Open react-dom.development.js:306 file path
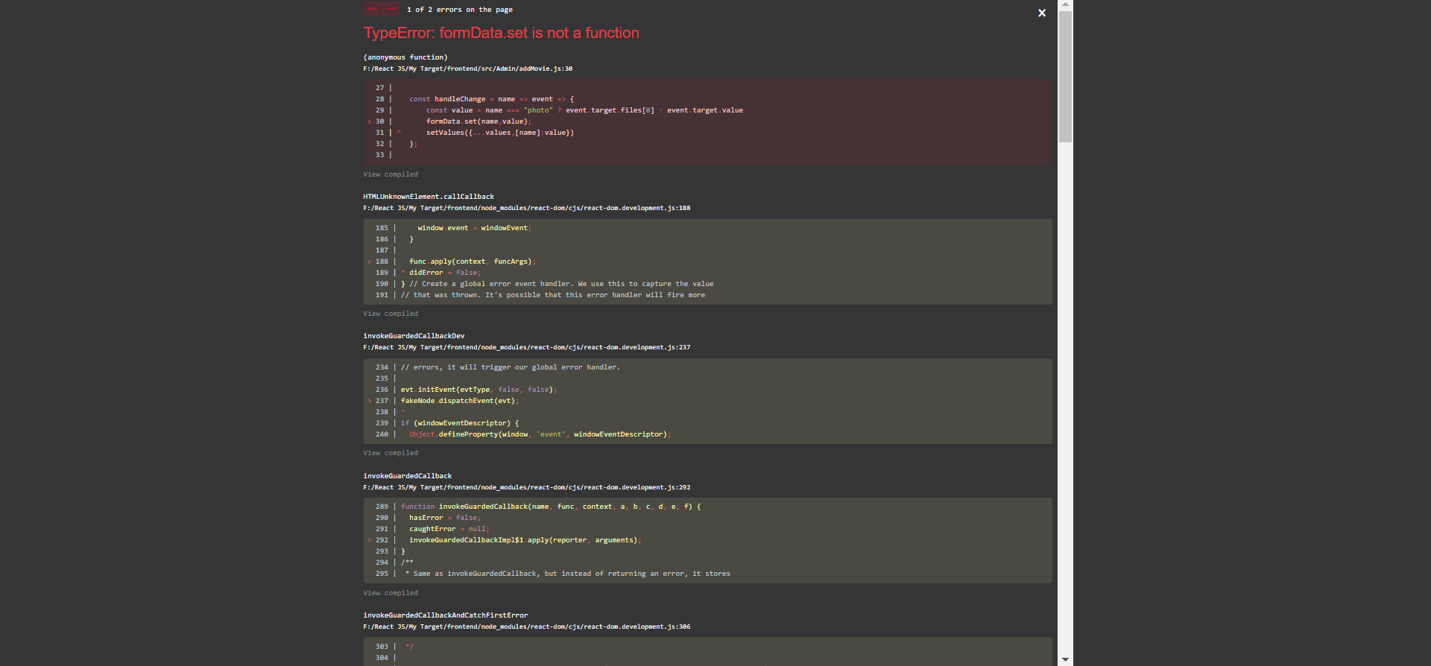Screen dimensions: 1431x666 tap(527, 627)
